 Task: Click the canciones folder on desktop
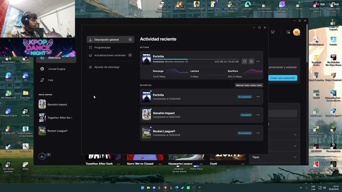point(26,95)
